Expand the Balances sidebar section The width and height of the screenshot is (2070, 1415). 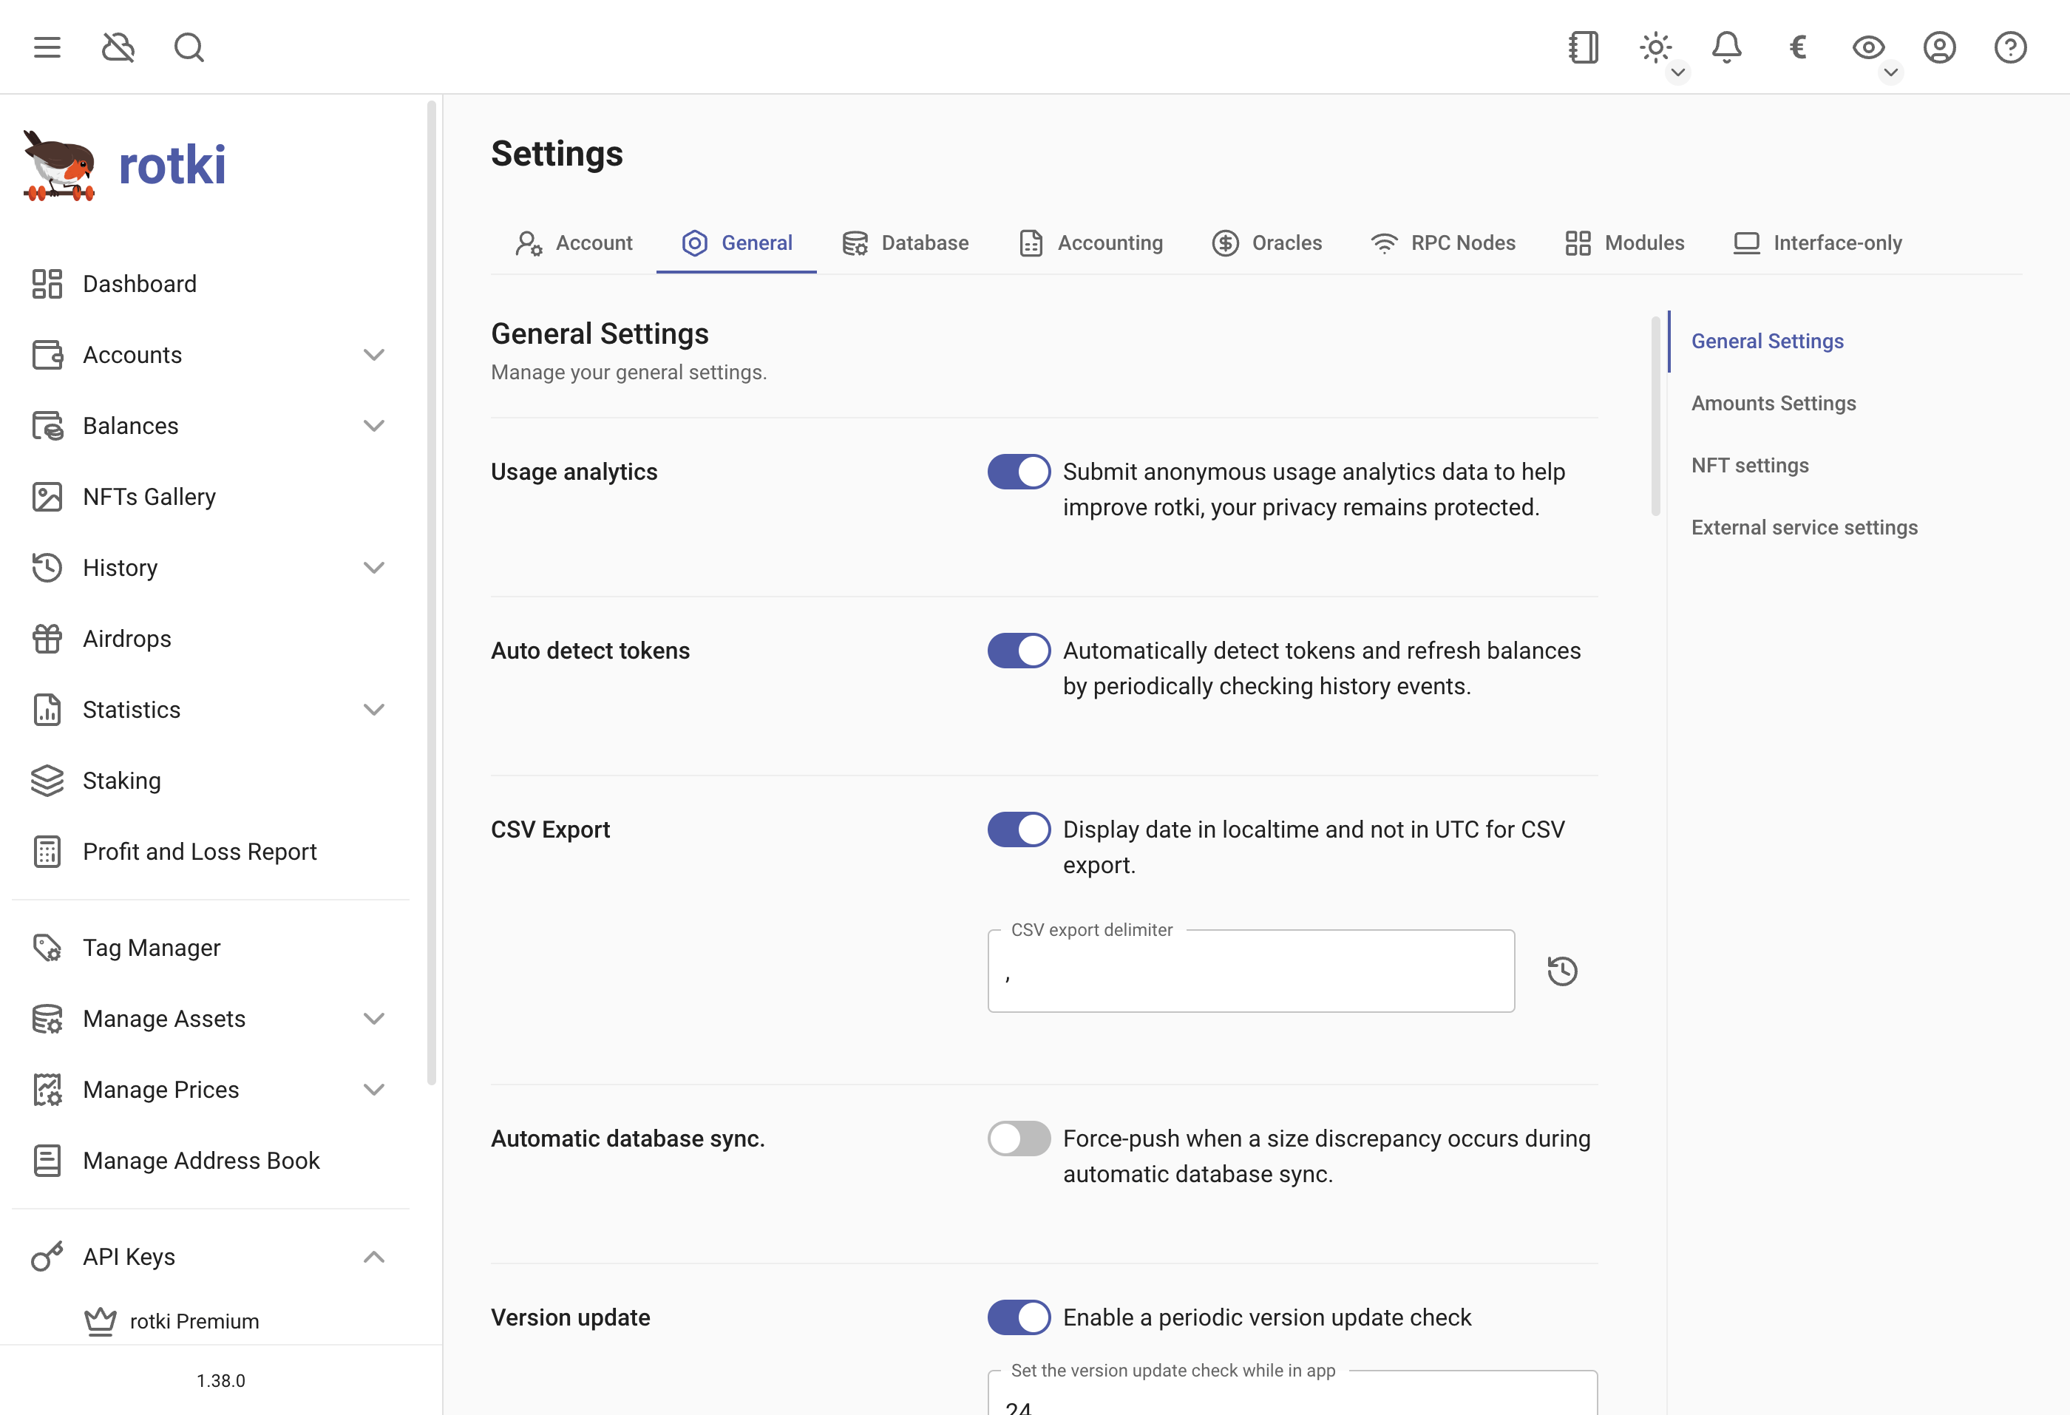(211, 426)
